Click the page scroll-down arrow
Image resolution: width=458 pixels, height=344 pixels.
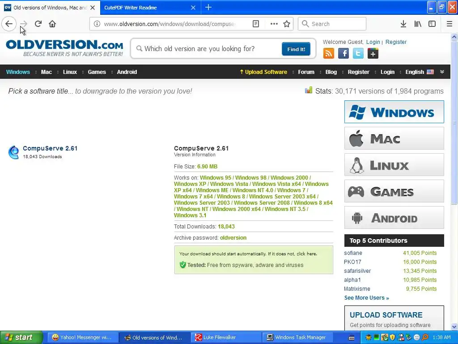(x=454, y=327)
